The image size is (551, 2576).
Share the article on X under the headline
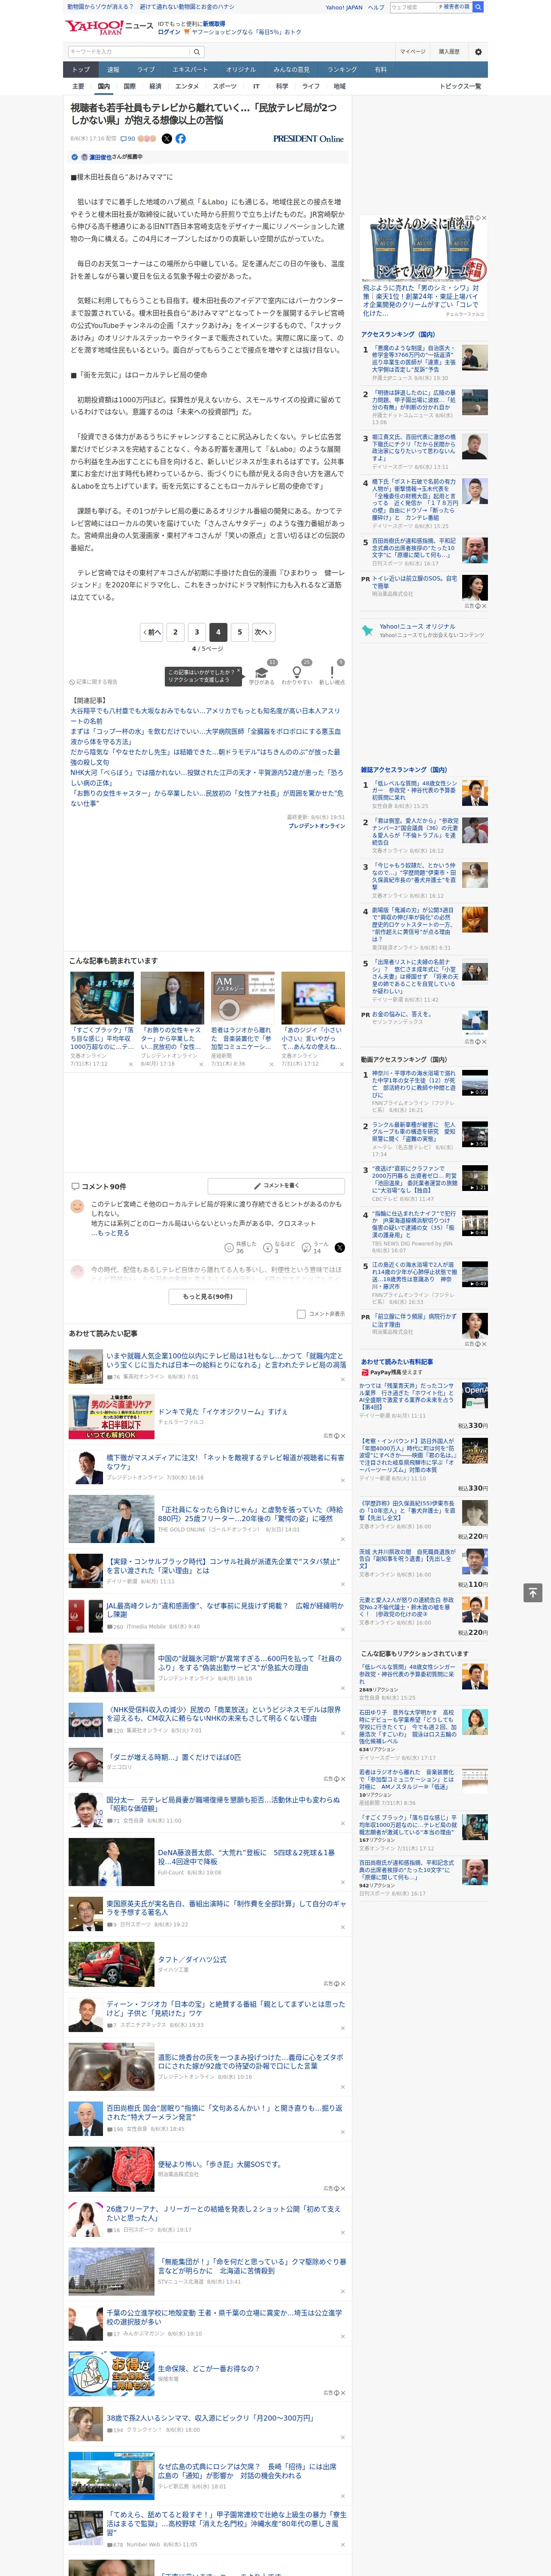point(167,139)
